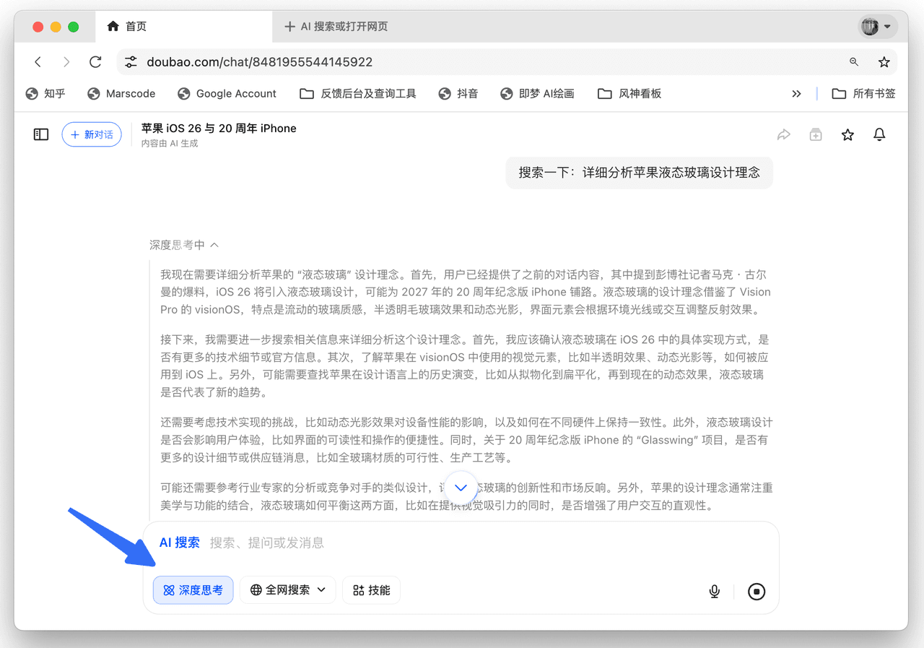The image size is (924, 648).
Task: Click the microphone voice input icon
Action: point(715,592)
